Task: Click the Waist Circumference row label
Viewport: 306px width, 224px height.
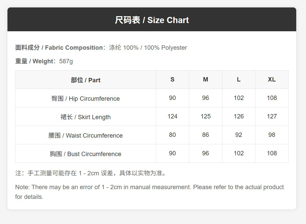Action: point(85,136)
